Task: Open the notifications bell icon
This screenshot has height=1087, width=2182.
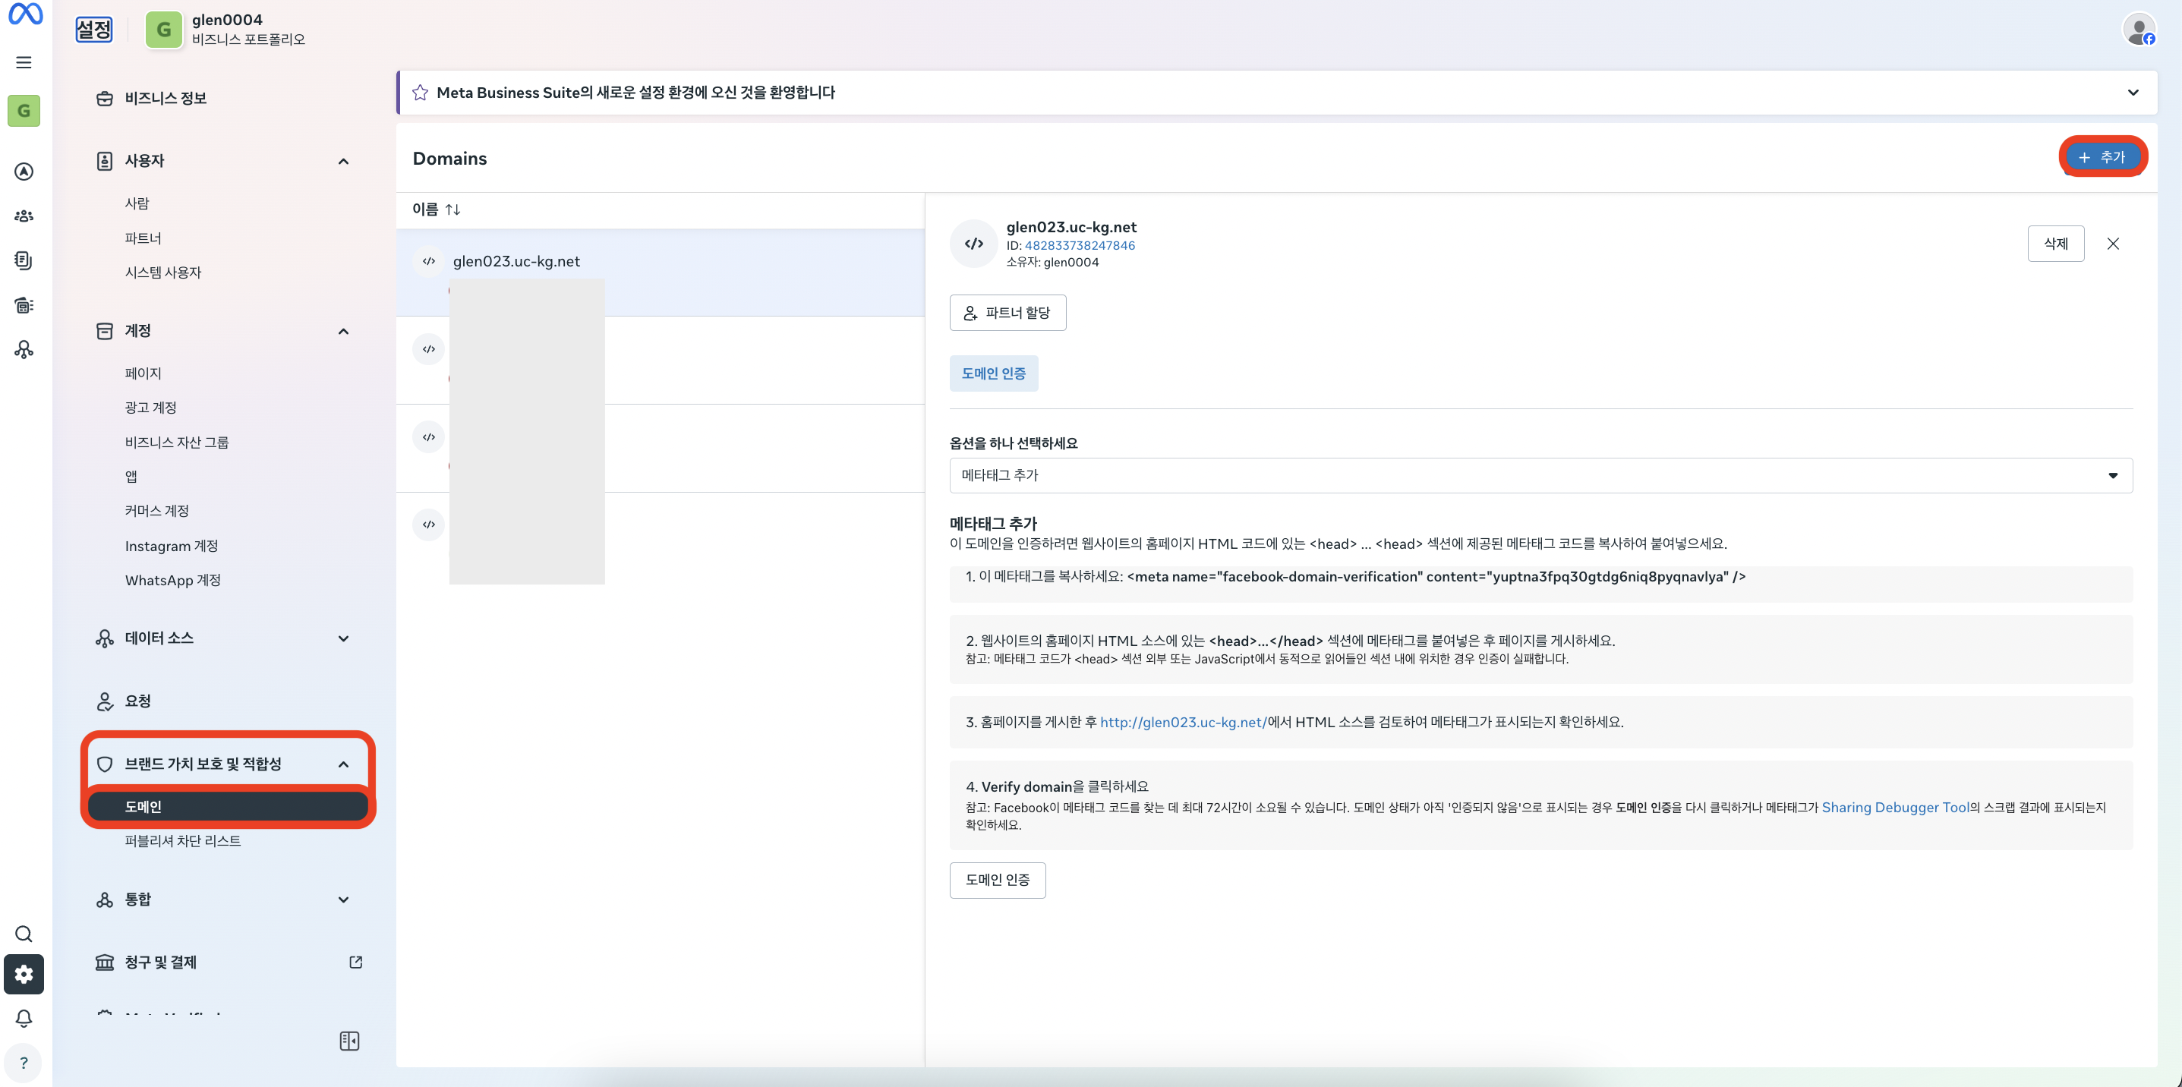Action: pyautogui.click(x=24, y=1019)
